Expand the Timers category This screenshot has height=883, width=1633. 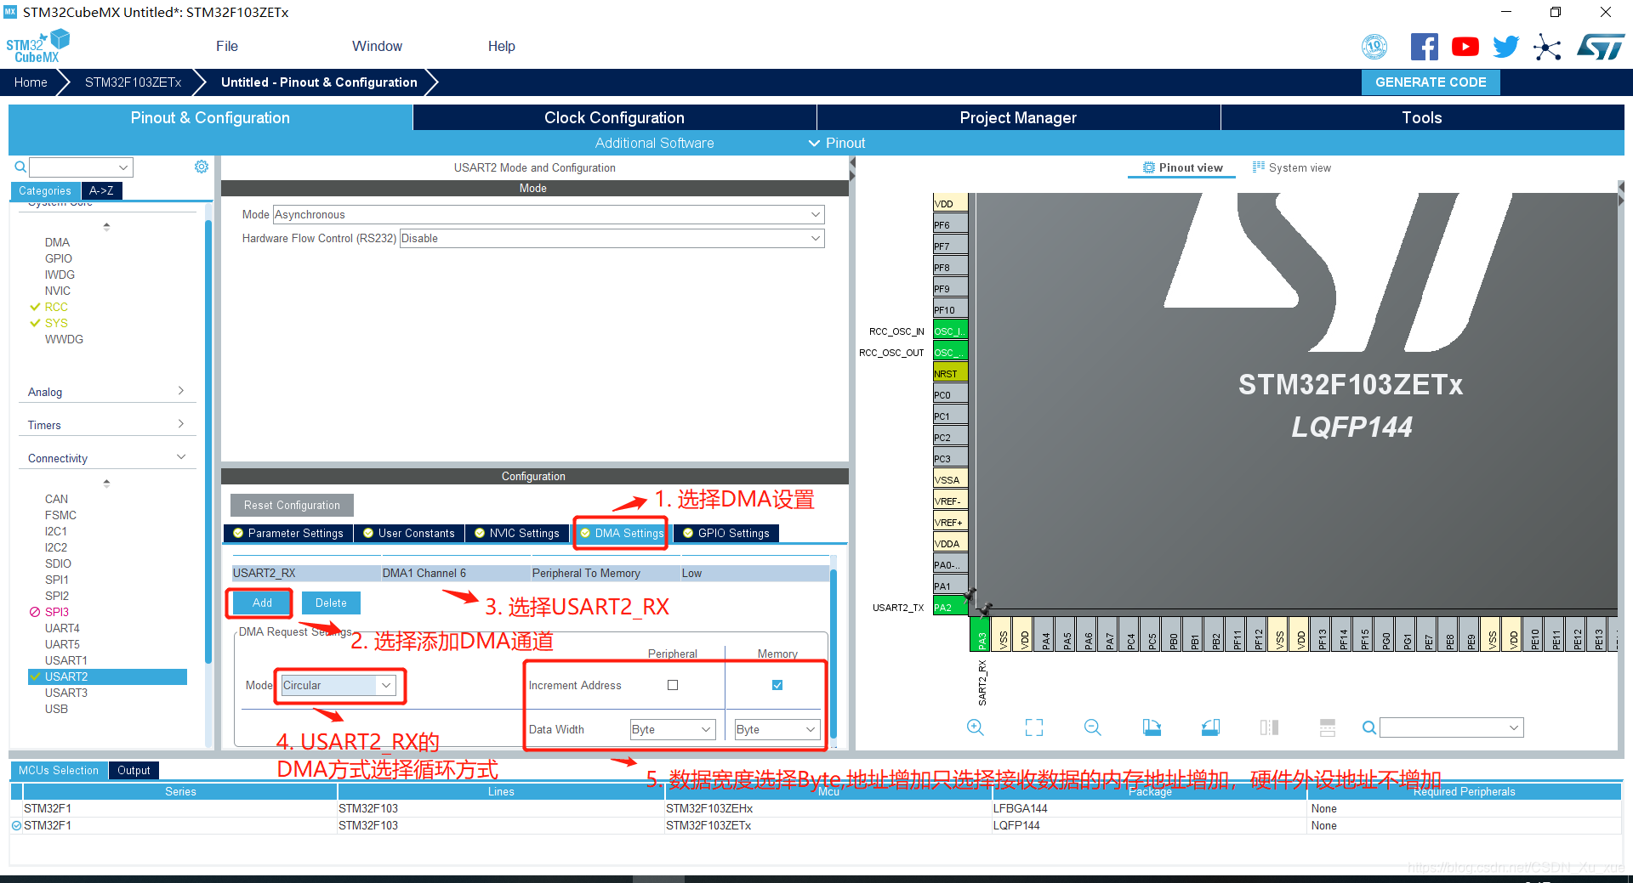tap(106, 425)
